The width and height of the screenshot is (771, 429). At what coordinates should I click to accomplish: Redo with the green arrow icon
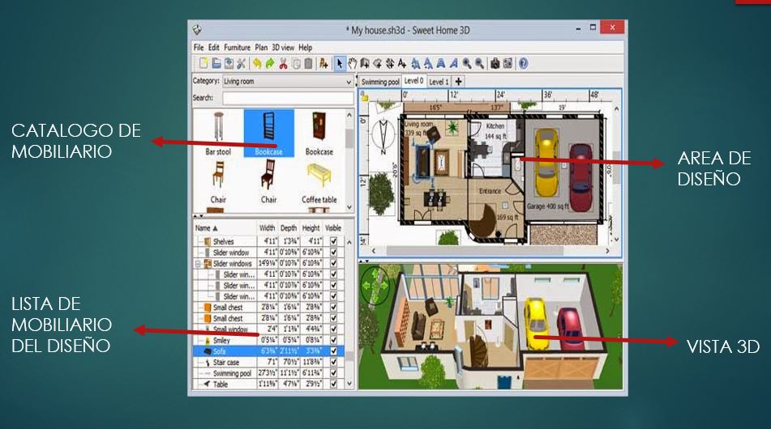click(270, 63)
